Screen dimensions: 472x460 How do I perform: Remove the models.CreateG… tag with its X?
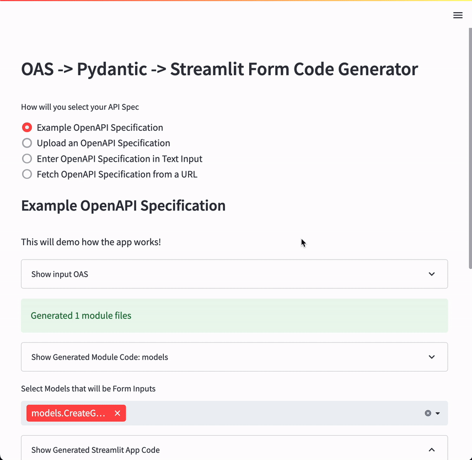pos(117,413)
